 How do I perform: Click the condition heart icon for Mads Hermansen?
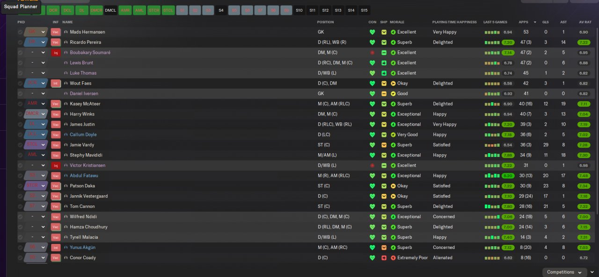tap(372, 32)
